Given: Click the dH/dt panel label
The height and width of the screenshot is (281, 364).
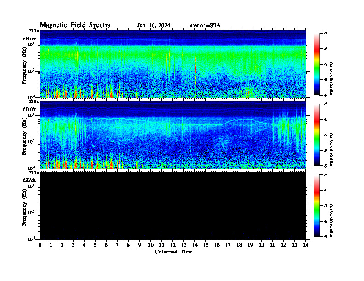Looking at the screenshot, I should 29,39.
